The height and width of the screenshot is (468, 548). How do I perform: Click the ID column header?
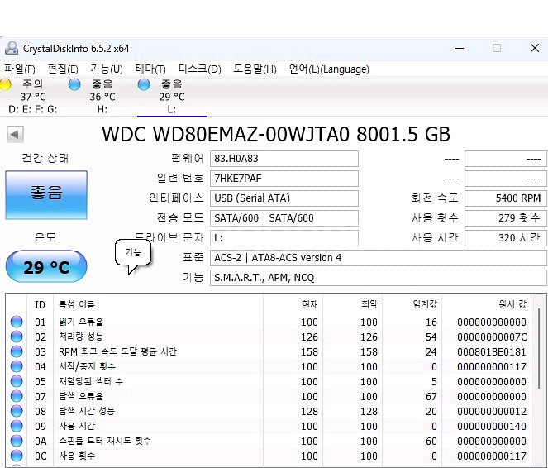(x=40, y=305)
